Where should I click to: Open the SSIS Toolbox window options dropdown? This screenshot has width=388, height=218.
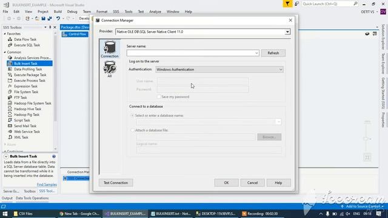(45, 27)
